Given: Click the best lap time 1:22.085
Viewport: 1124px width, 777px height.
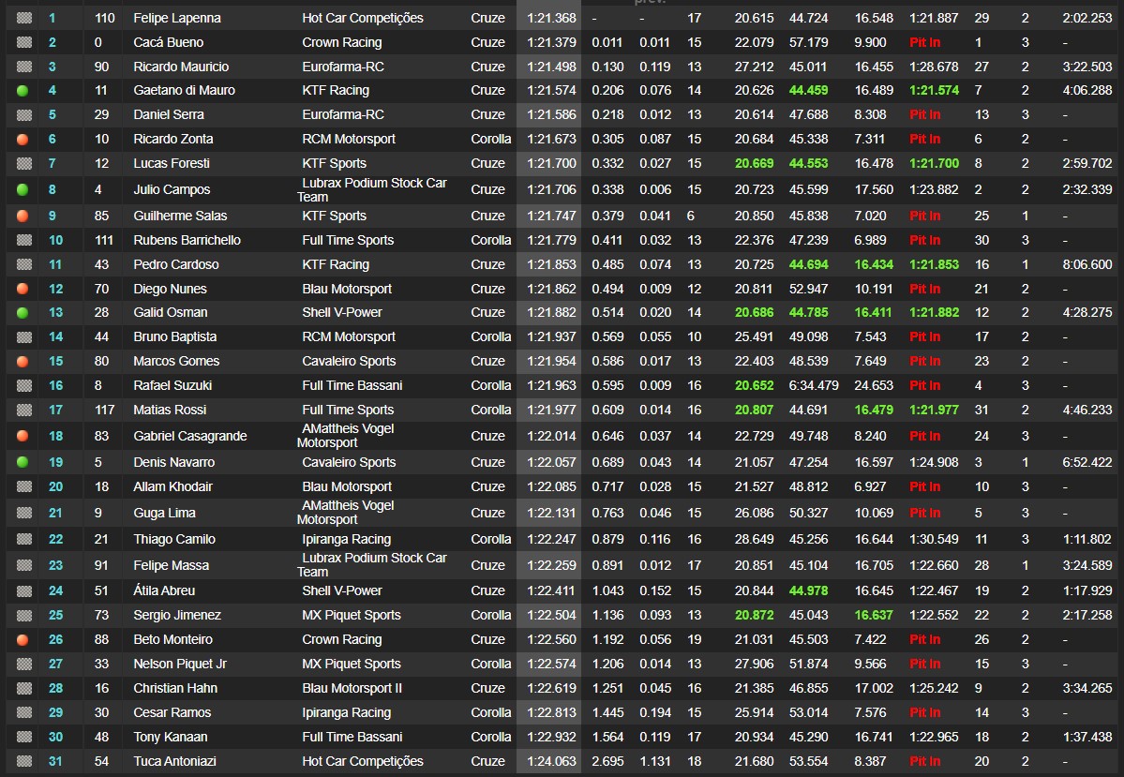Looking at the screenshot, I should click(551, 486).
